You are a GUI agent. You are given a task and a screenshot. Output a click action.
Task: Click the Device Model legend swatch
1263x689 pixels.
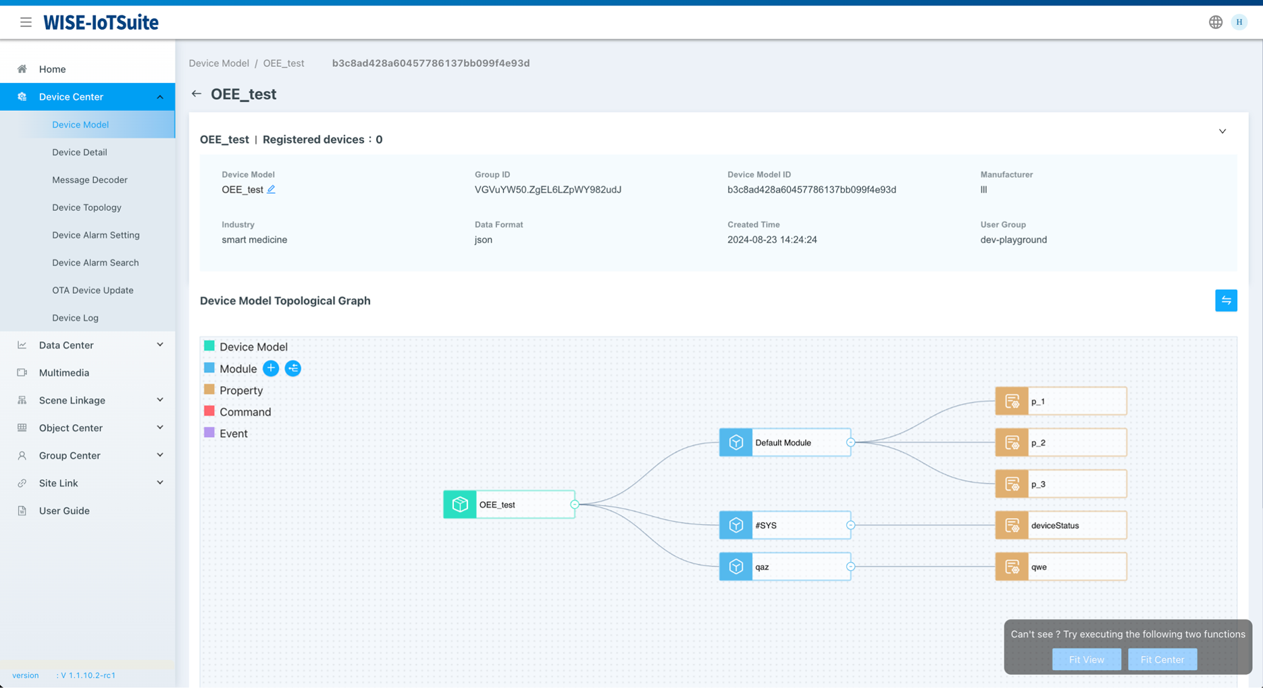(209, 346)
